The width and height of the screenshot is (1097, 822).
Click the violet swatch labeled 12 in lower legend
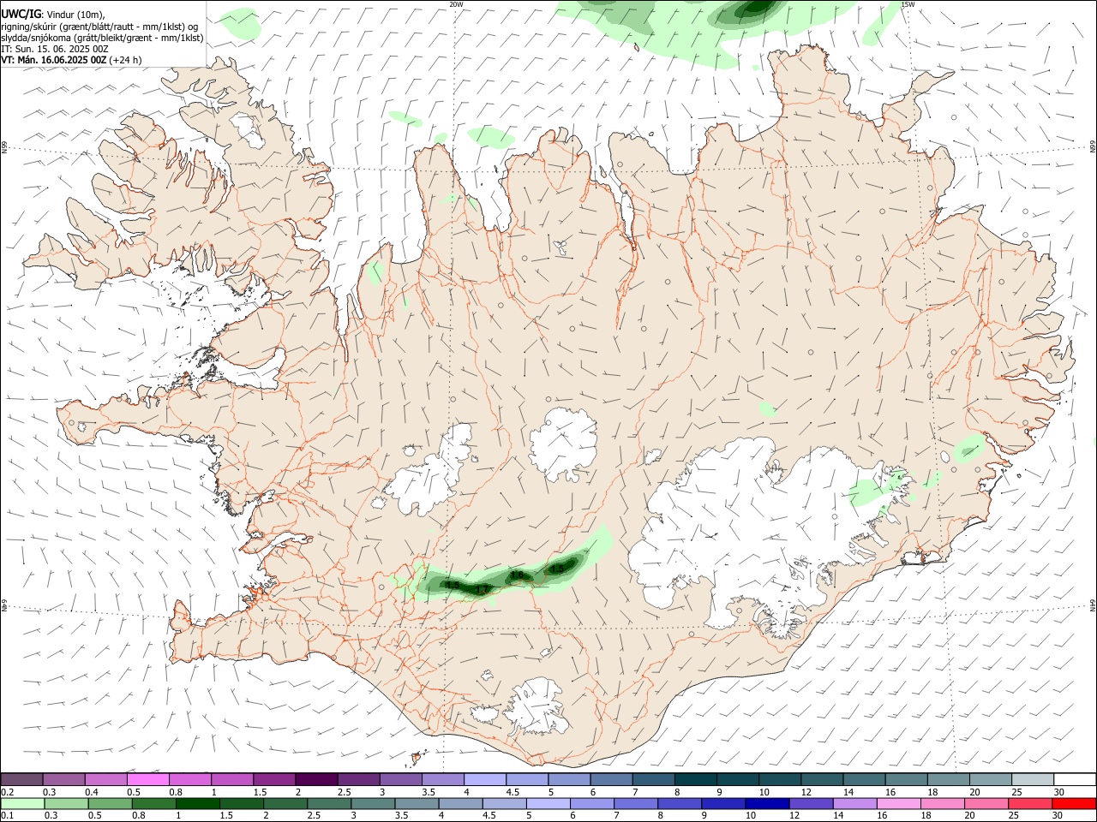[811, 804]
